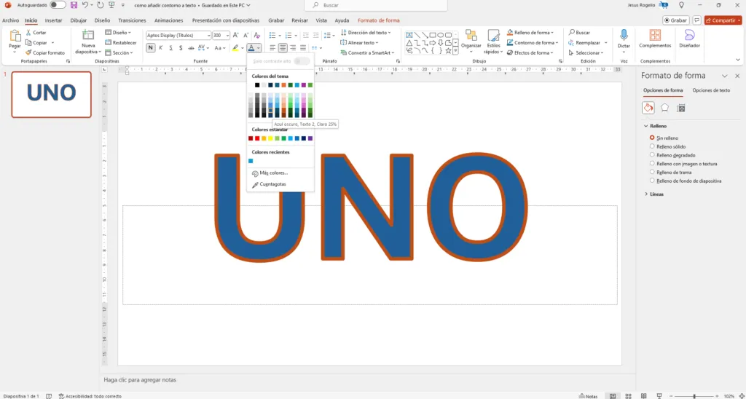Open Tamaño y propiedades pane icon
Viewport: 746px width, 399px height.
681,108
